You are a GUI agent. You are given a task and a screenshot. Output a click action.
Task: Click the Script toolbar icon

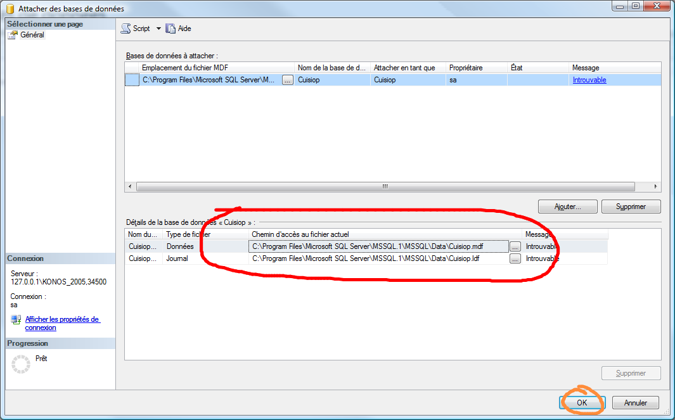(125, 29)
